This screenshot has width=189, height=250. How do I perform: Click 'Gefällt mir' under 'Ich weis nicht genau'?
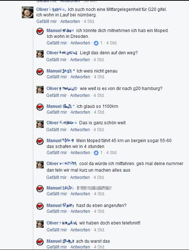coord(57,77)
